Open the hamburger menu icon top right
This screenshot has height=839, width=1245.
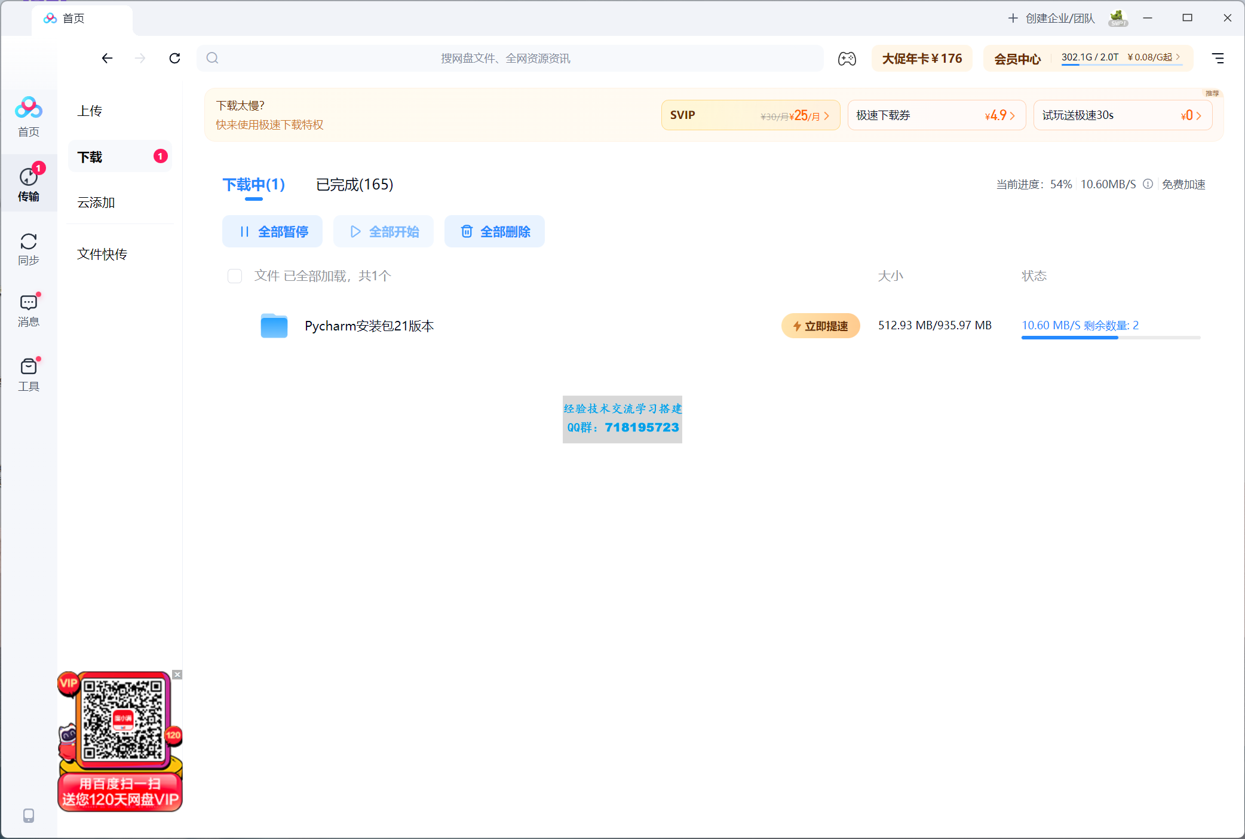click(x=1218, y=58)
